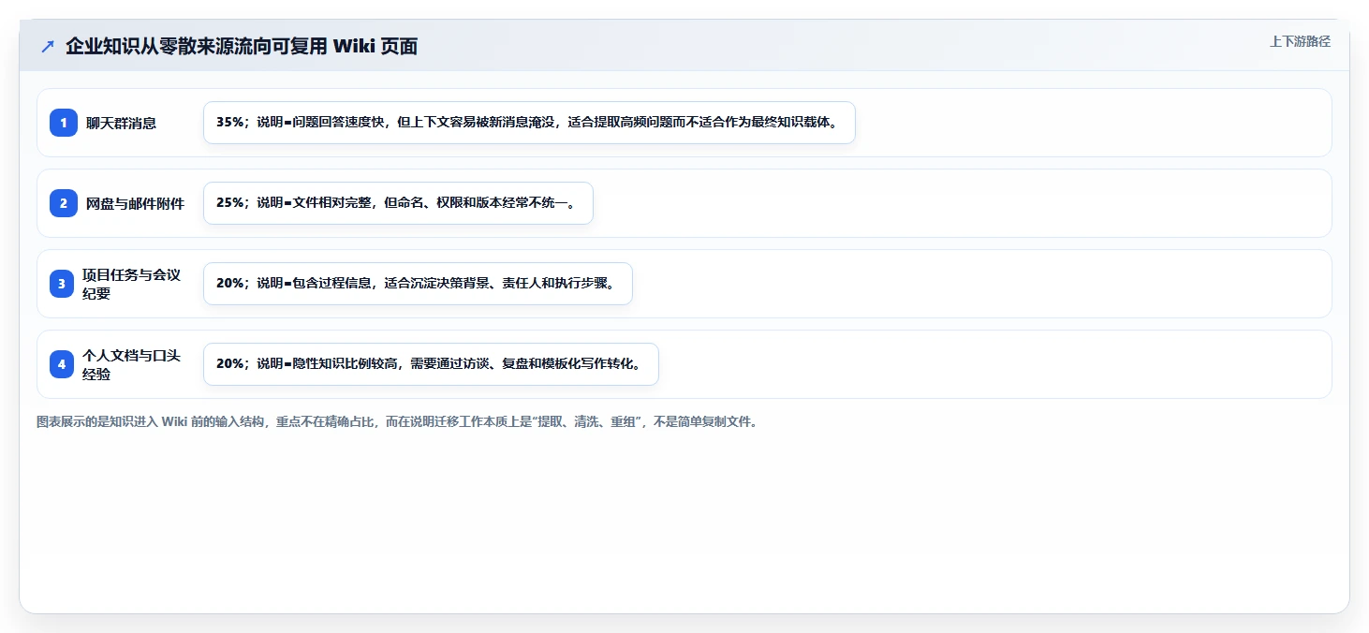Open the 20% box about 包含过程信息
The width and height of the screenshot is (1369, 633).
tap(418, 284)
